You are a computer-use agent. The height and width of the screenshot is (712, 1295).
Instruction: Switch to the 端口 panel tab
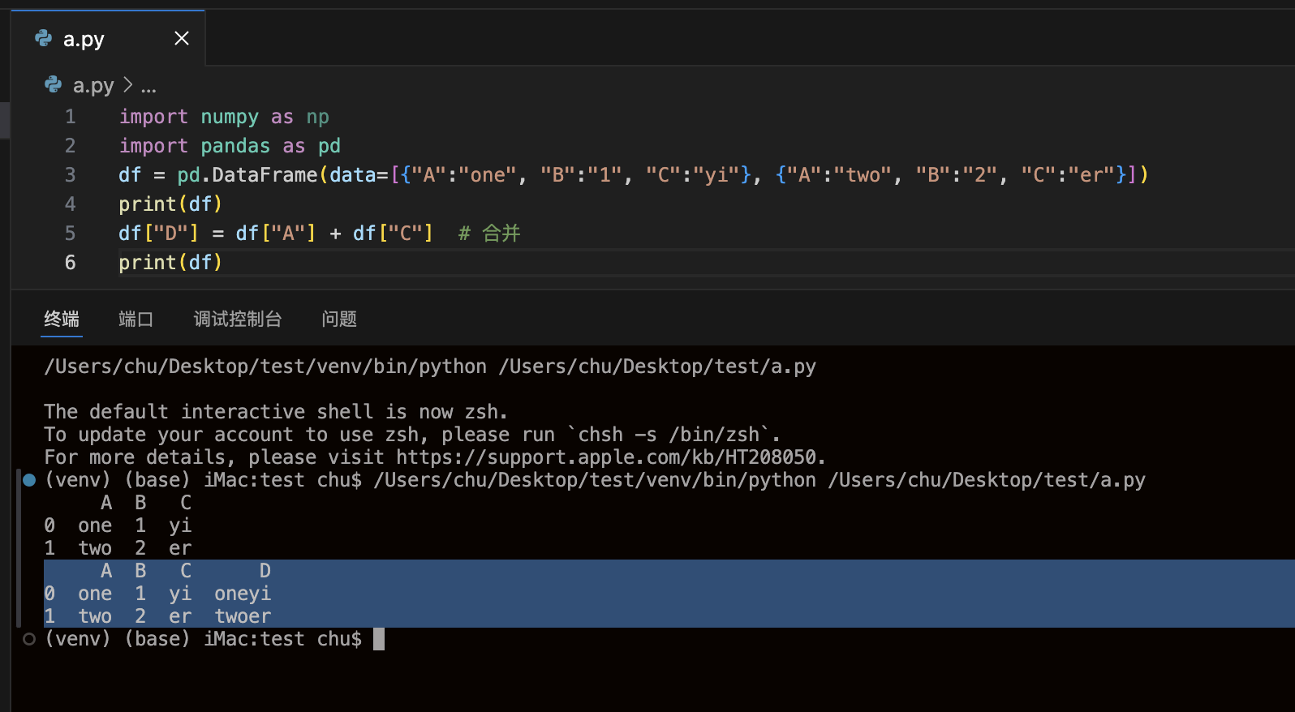(136, 319)
